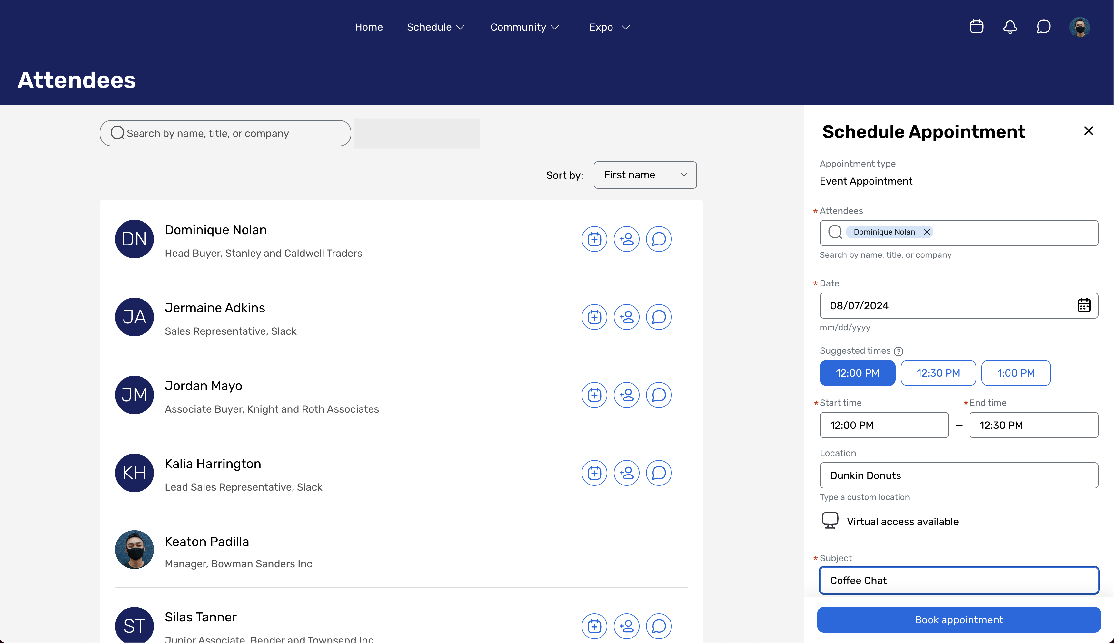Screen dimensions: 1114x643
Task: Expand the Schedule menu
Action: coord(435,27)
